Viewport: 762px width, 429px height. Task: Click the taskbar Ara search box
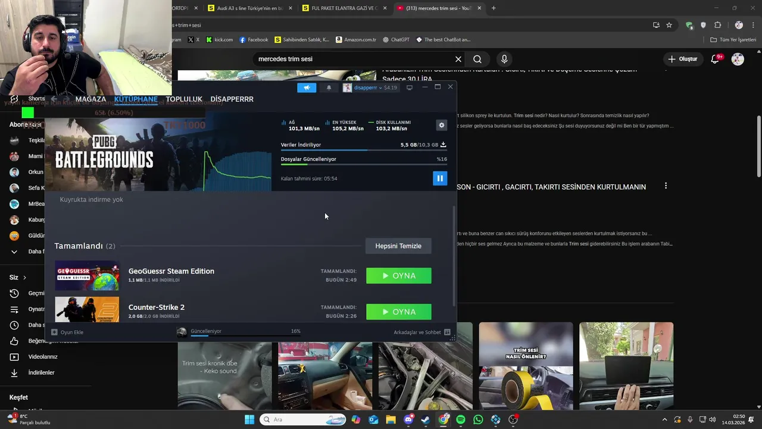point(303,419)
